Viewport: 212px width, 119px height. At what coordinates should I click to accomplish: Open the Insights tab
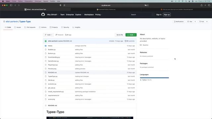[77, 27]
